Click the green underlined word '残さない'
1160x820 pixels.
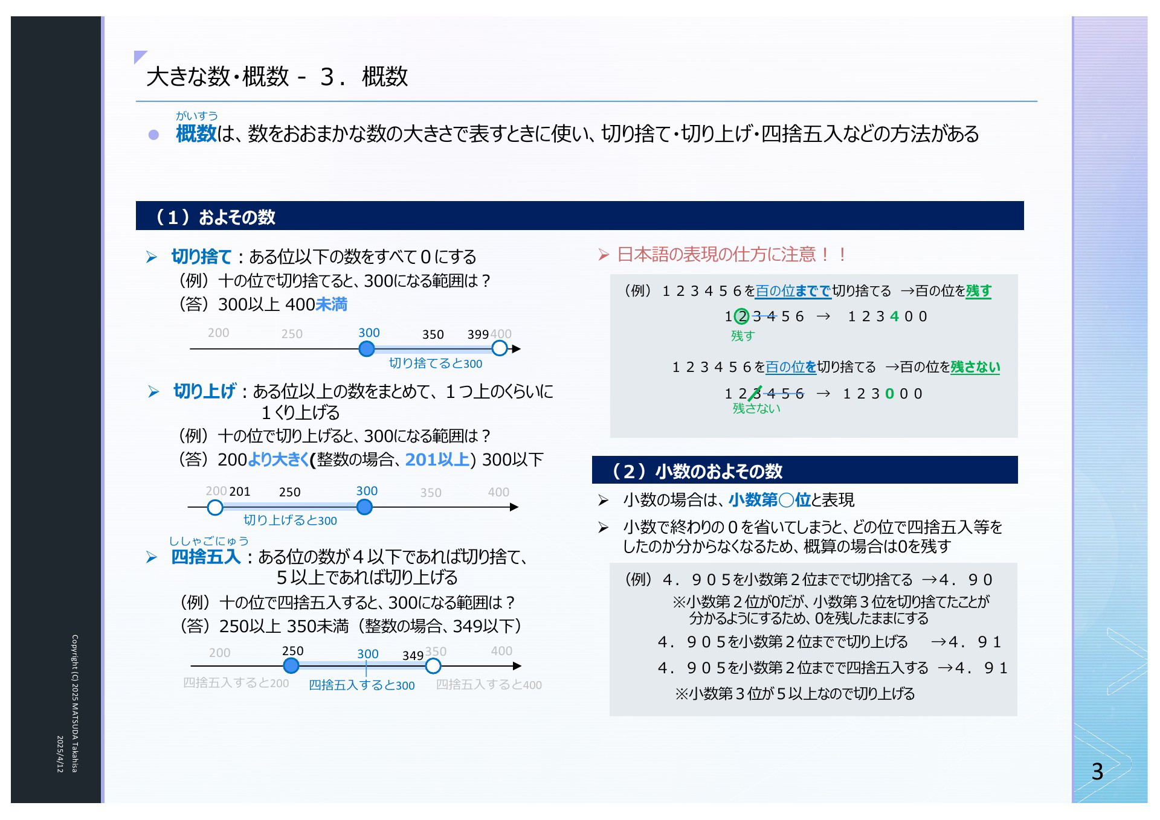pyautogui.click(x=975, y=367)
